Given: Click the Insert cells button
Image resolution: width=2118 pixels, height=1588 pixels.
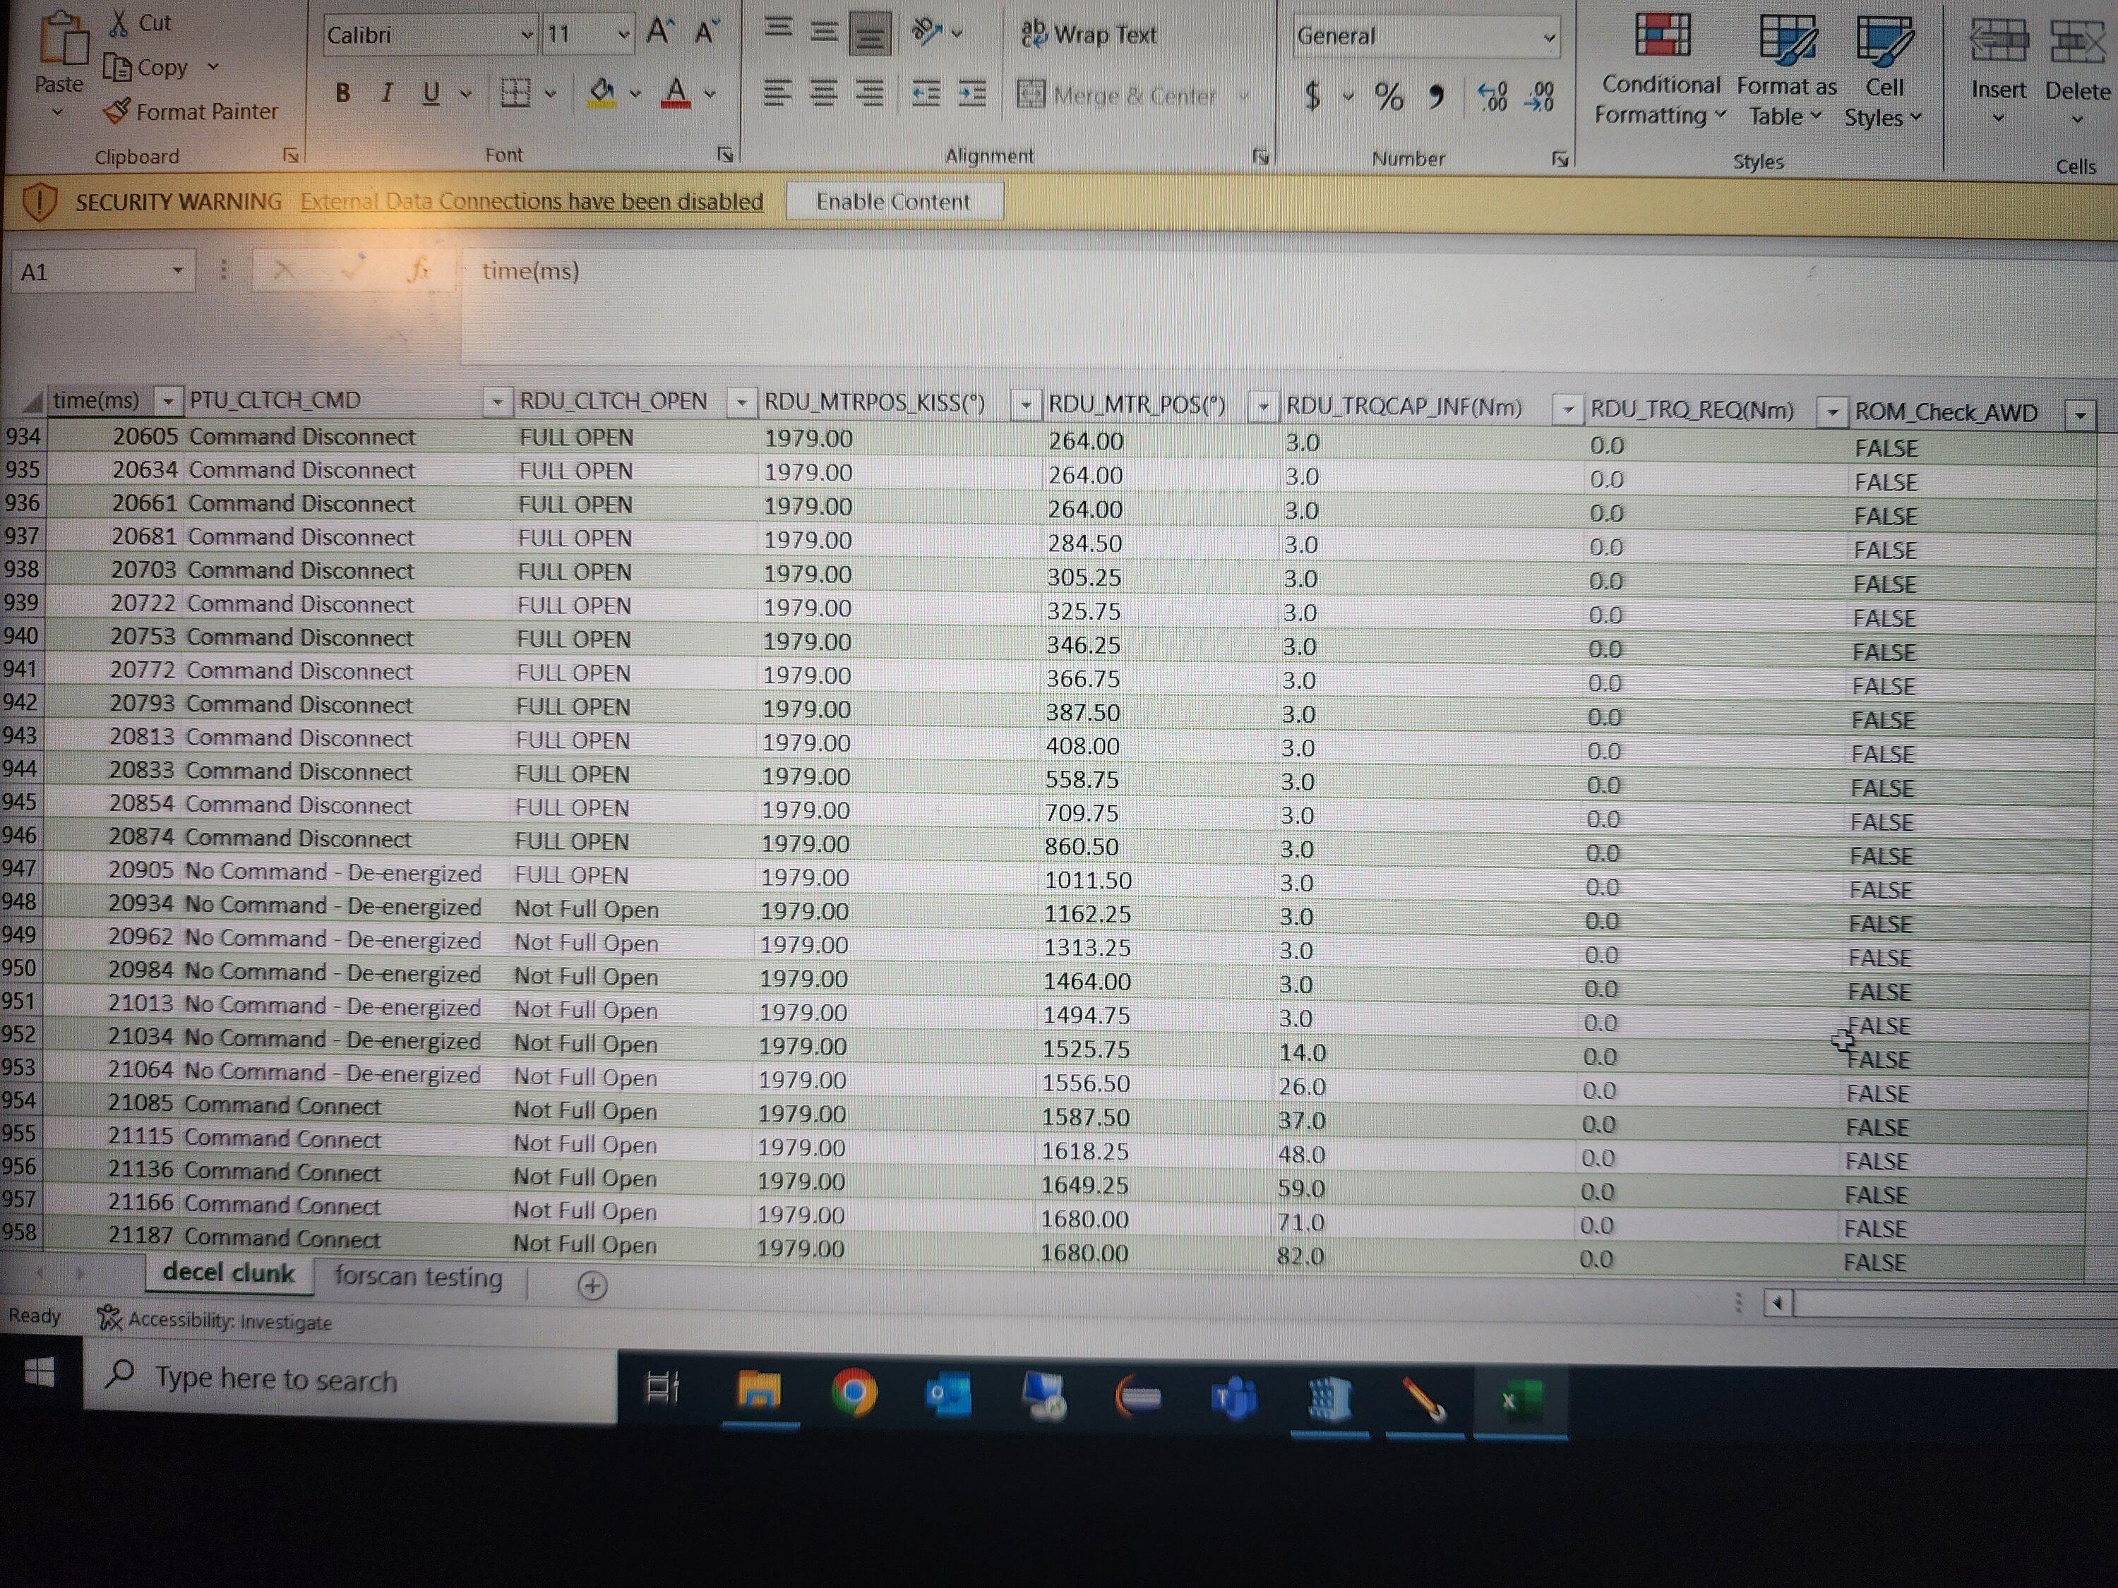Looking at the screenshot, I should click(x=1998, y=72).
